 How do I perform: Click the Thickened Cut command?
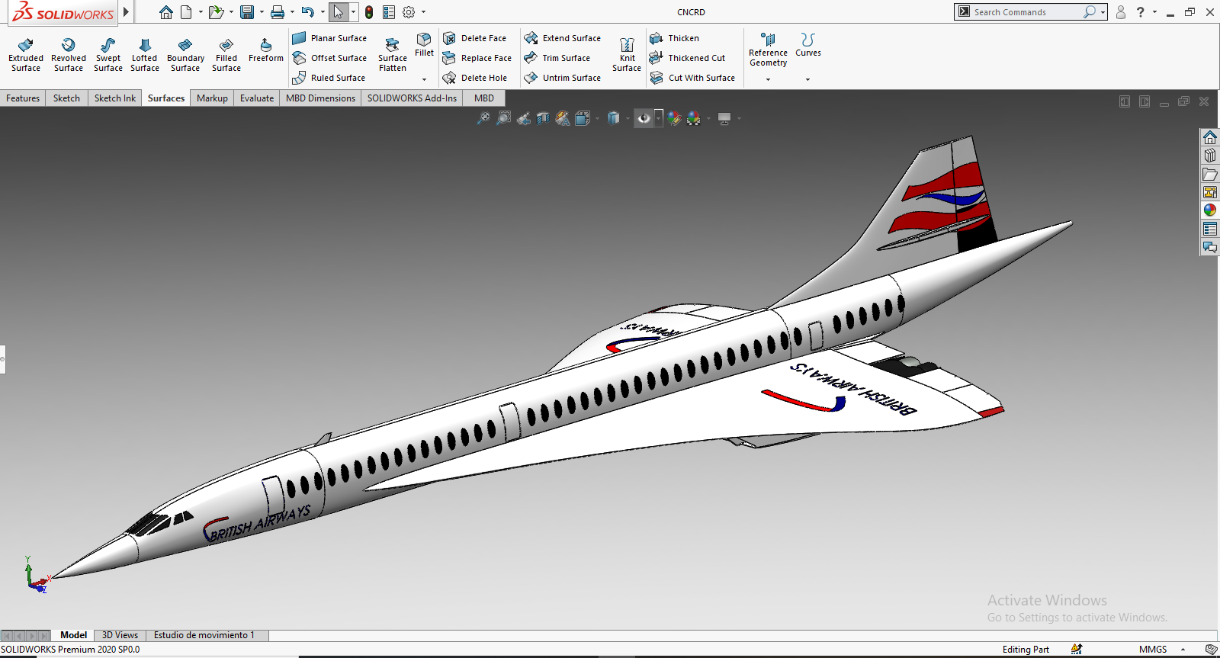687,58
